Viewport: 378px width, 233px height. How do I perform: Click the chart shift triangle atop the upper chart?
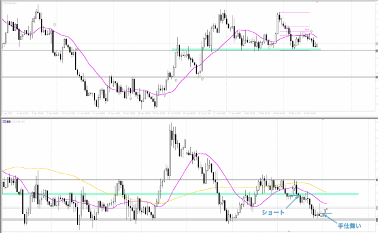318,2
